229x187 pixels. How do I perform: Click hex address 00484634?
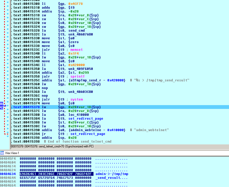tap(8, 174)
